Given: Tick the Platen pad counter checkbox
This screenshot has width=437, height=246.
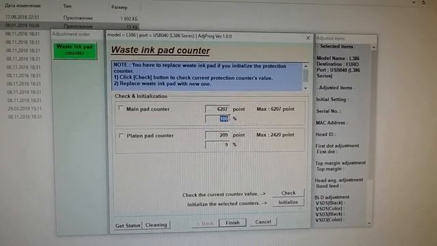Looking at the screenshot, I should pos(121,135).
